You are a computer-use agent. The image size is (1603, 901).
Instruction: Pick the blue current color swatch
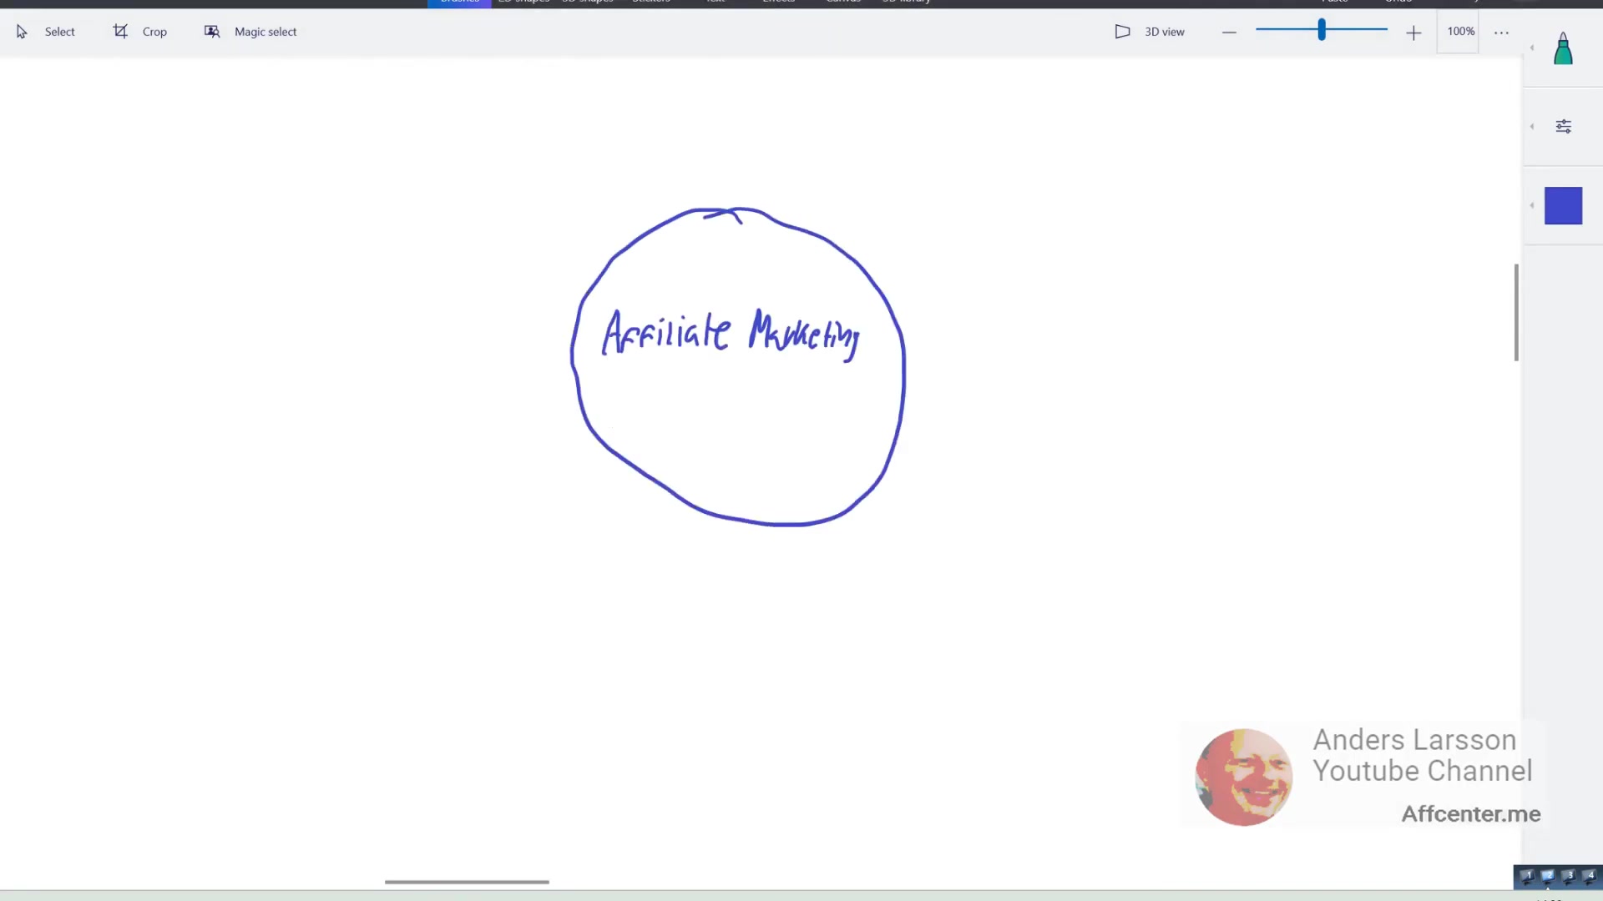[1563, 205]
